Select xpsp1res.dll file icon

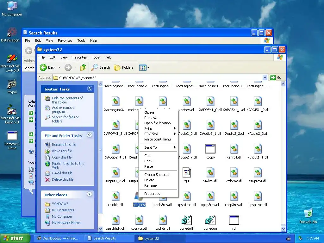pyautogui.click(x=187, y=196)
